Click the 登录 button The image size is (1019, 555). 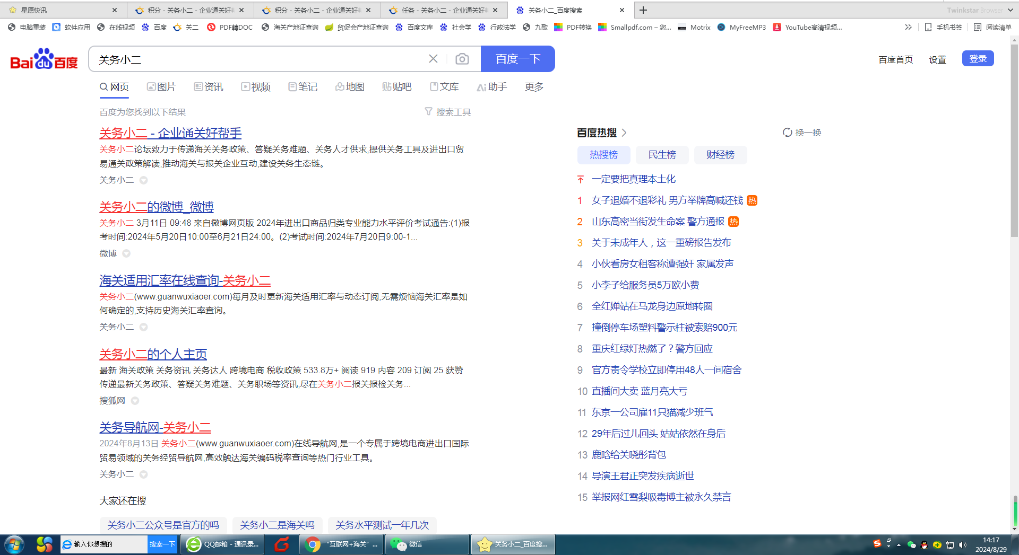(x=978, y=58)
